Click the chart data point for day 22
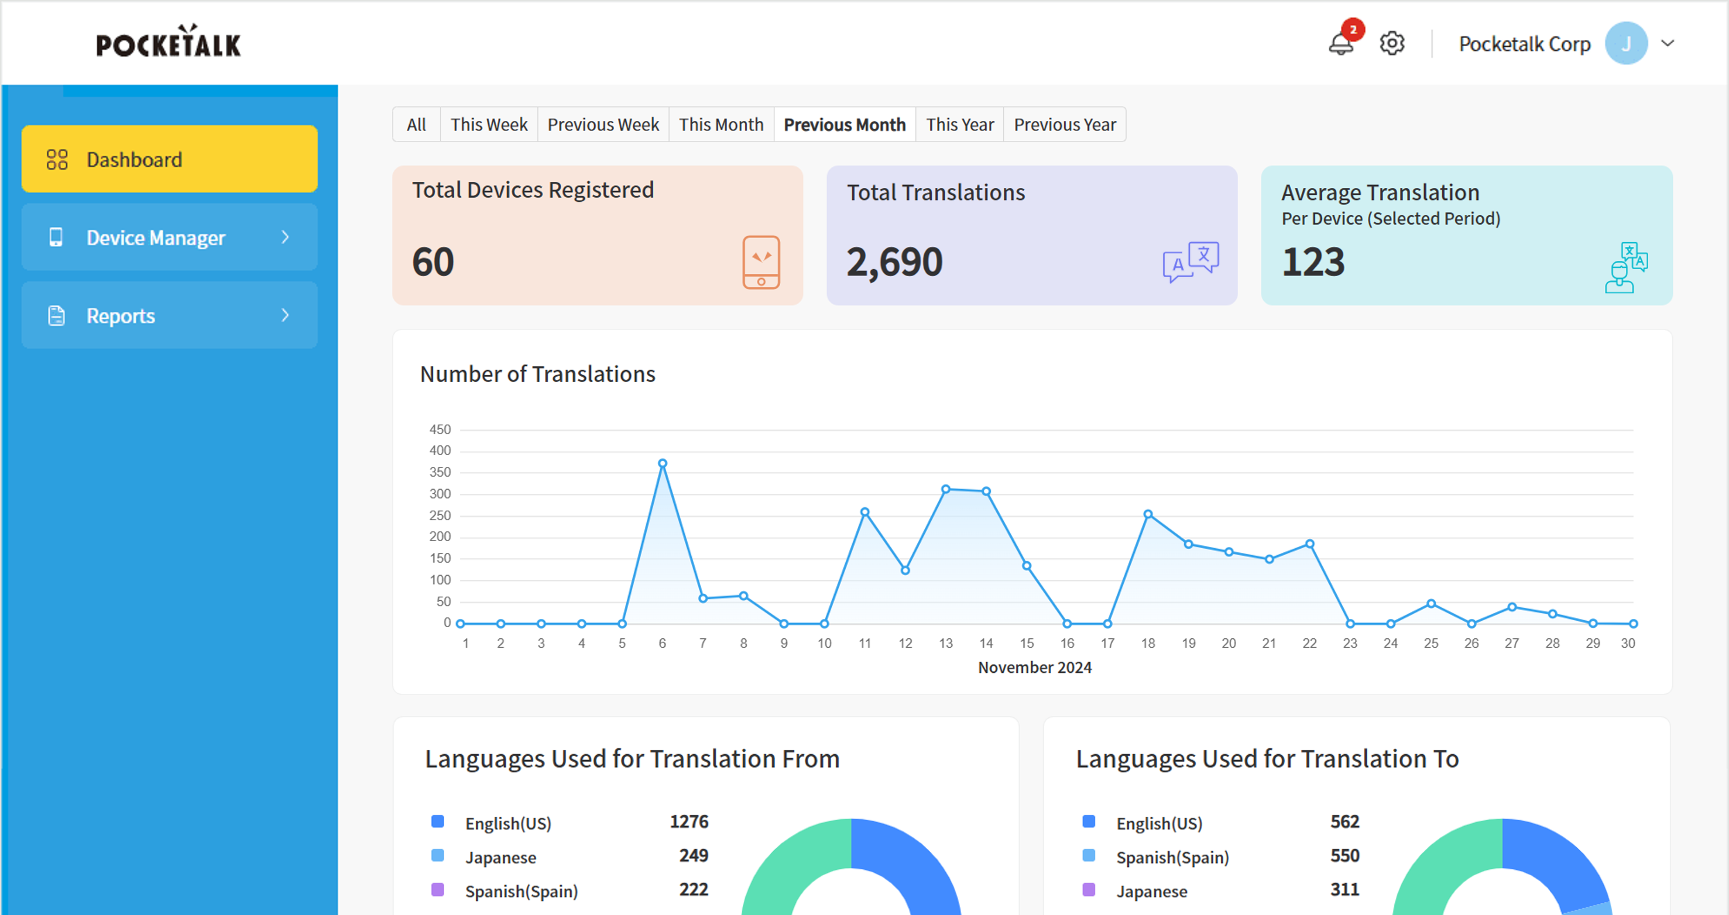The image size is (1729, 915). pyautogui.click(x=1309, y=544)
